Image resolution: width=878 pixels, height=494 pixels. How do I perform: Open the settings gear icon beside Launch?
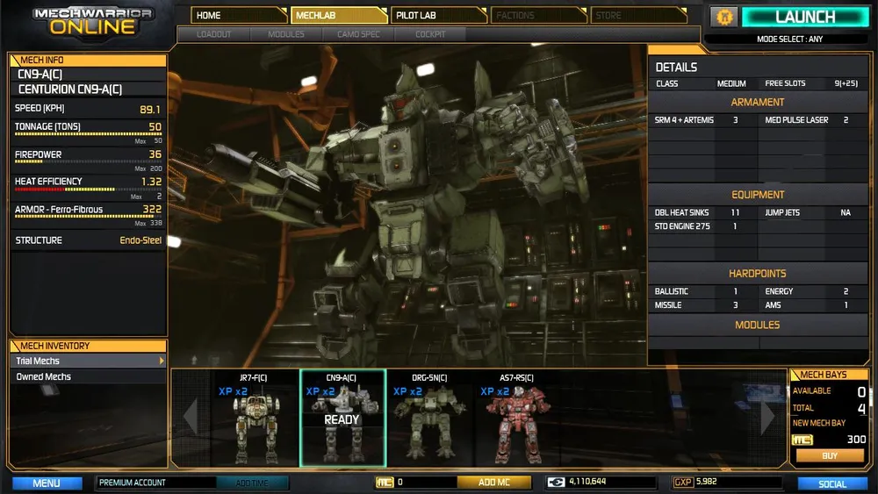tap(724, 17)
